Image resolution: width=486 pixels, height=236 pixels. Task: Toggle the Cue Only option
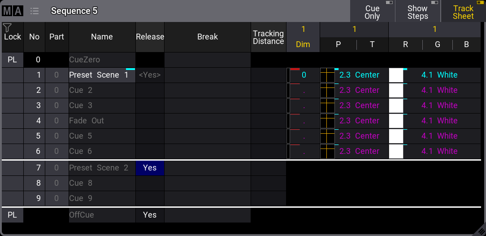pos(372,12)
